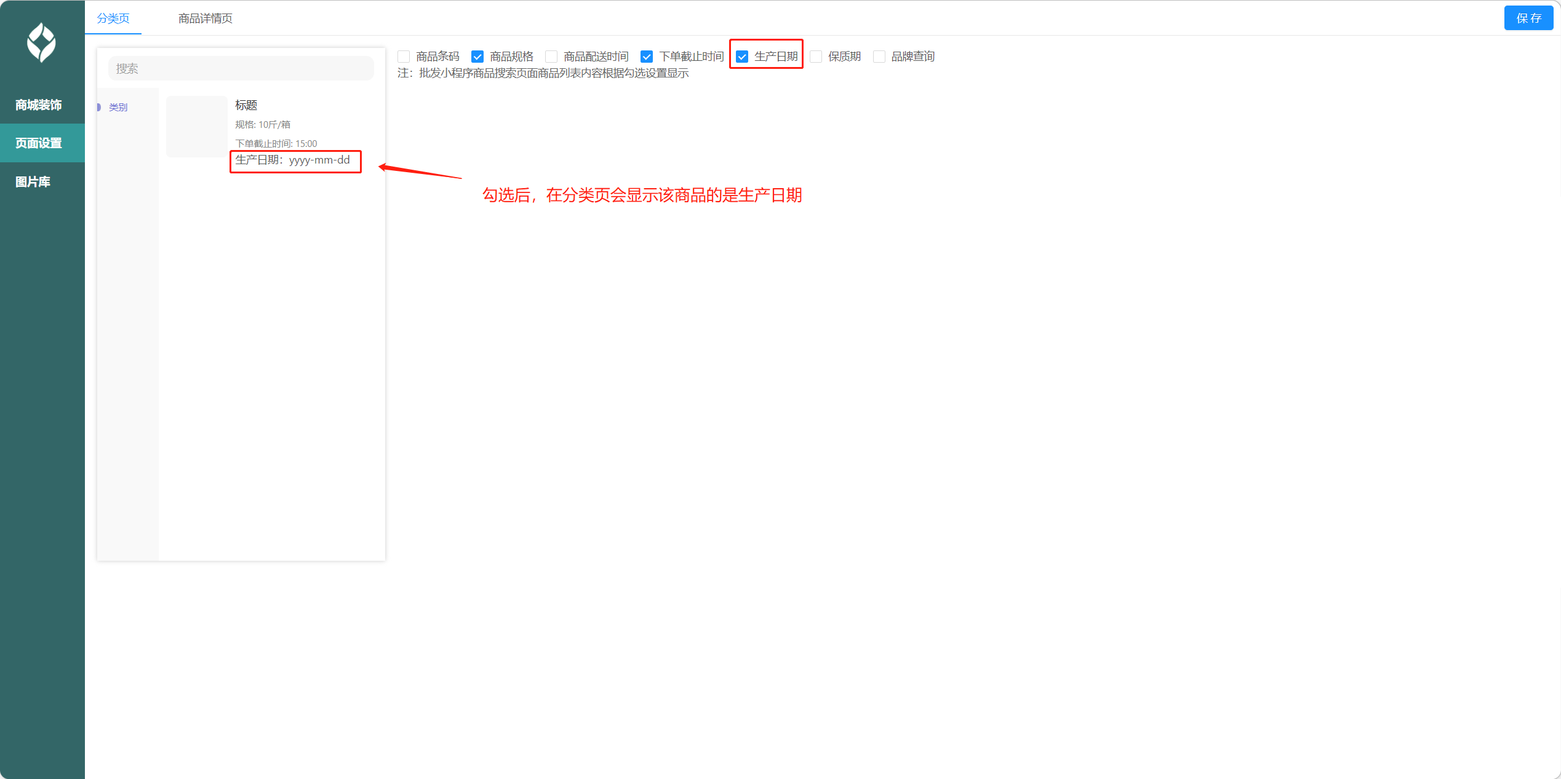Focus the 搜索 input field
Screen dimensions: 1561x779
click(241, 68)
